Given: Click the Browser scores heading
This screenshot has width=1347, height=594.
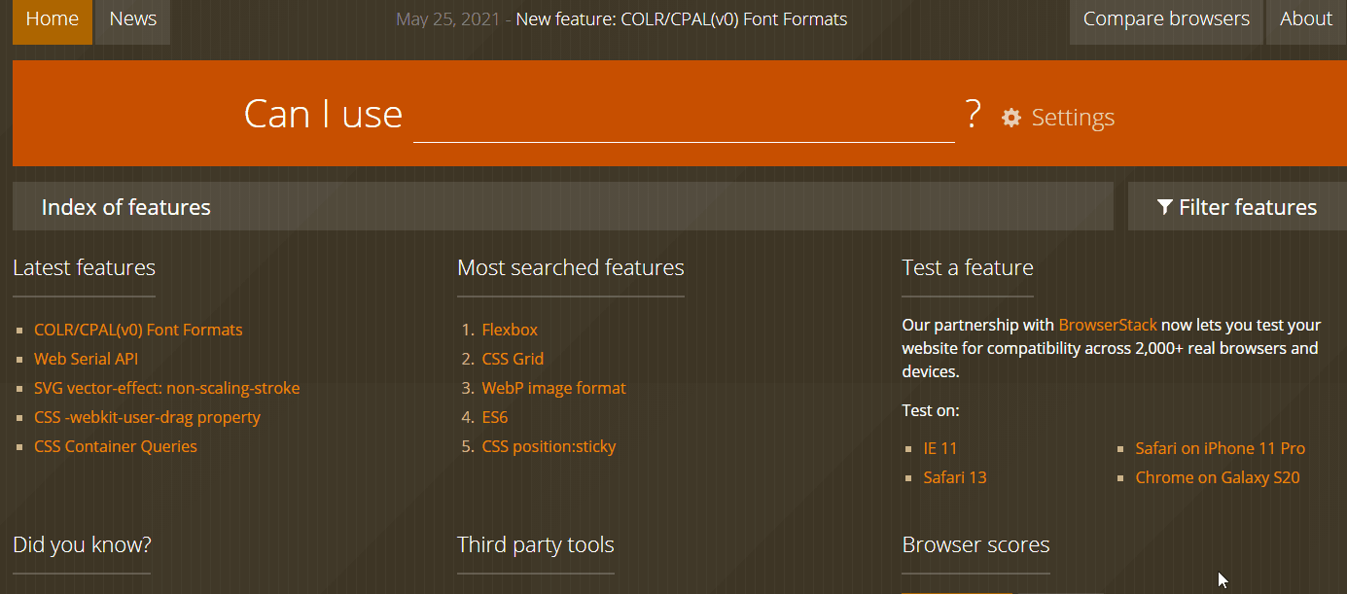Looking at the screenshot, I should 975,544.
